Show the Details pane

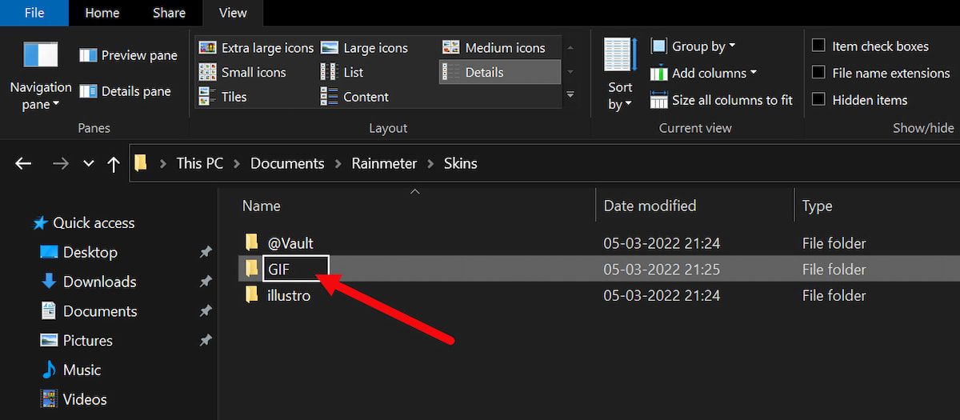tap(125, 91)
